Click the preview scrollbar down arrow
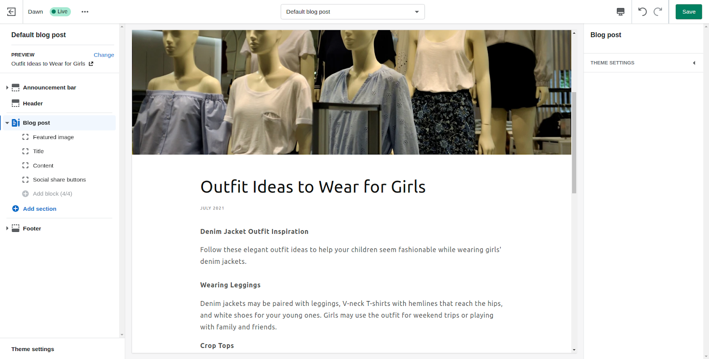Screen dimensions: 709x359 pos(574,350)
